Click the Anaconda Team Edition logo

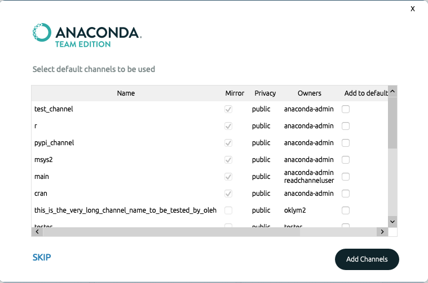click(87, 35)
